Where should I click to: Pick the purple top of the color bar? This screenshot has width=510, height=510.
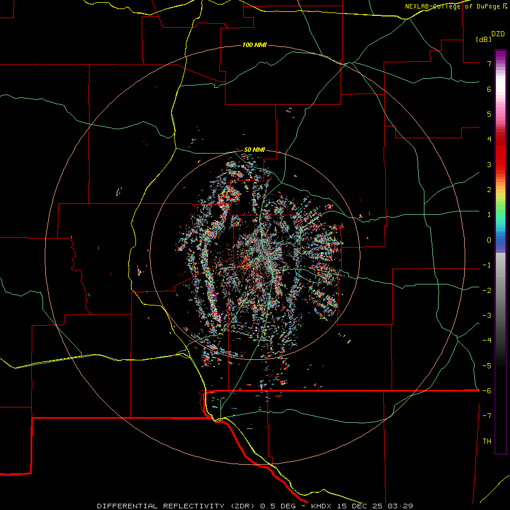tap(500, 56)
